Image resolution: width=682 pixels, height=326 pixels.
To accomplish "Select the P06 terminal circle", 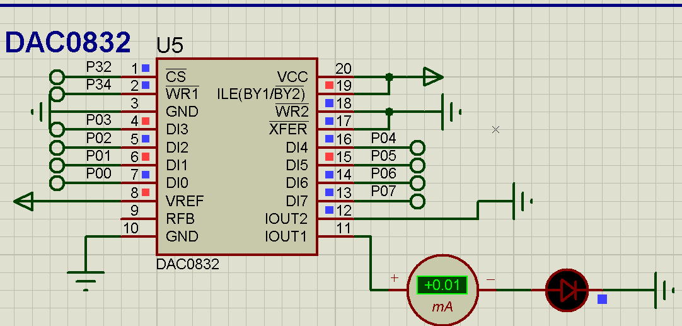I will click(x=417, y=183).
